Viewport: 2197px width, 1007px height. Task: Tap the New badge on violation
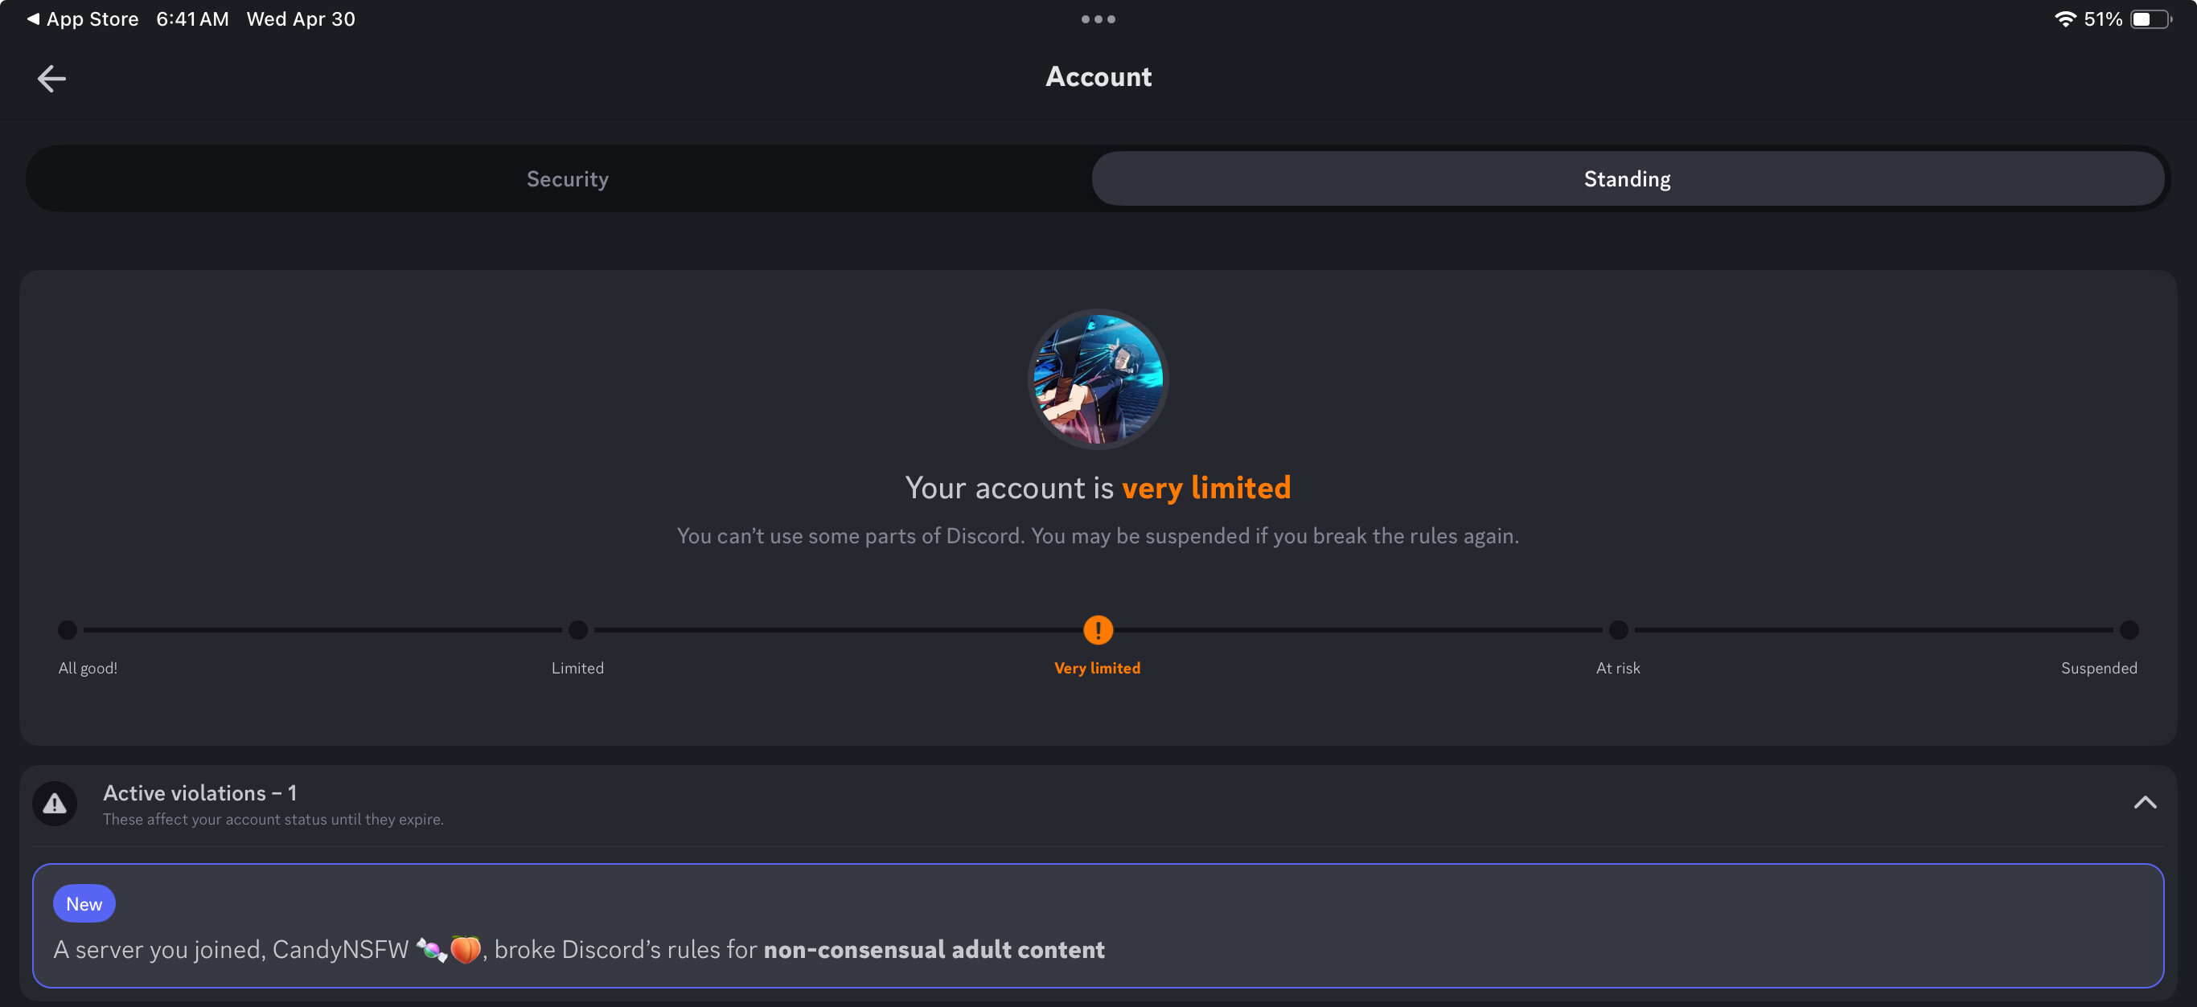point(84,904)
